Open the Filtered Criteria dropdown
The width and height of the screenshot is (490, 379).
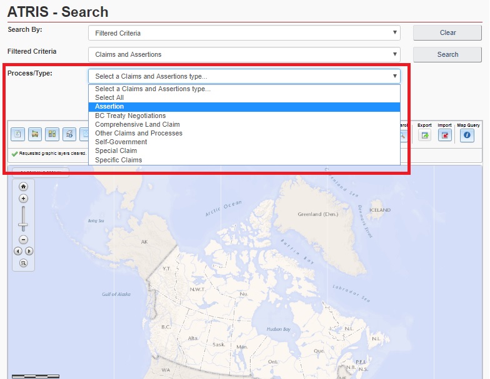[x=244, y=54]
